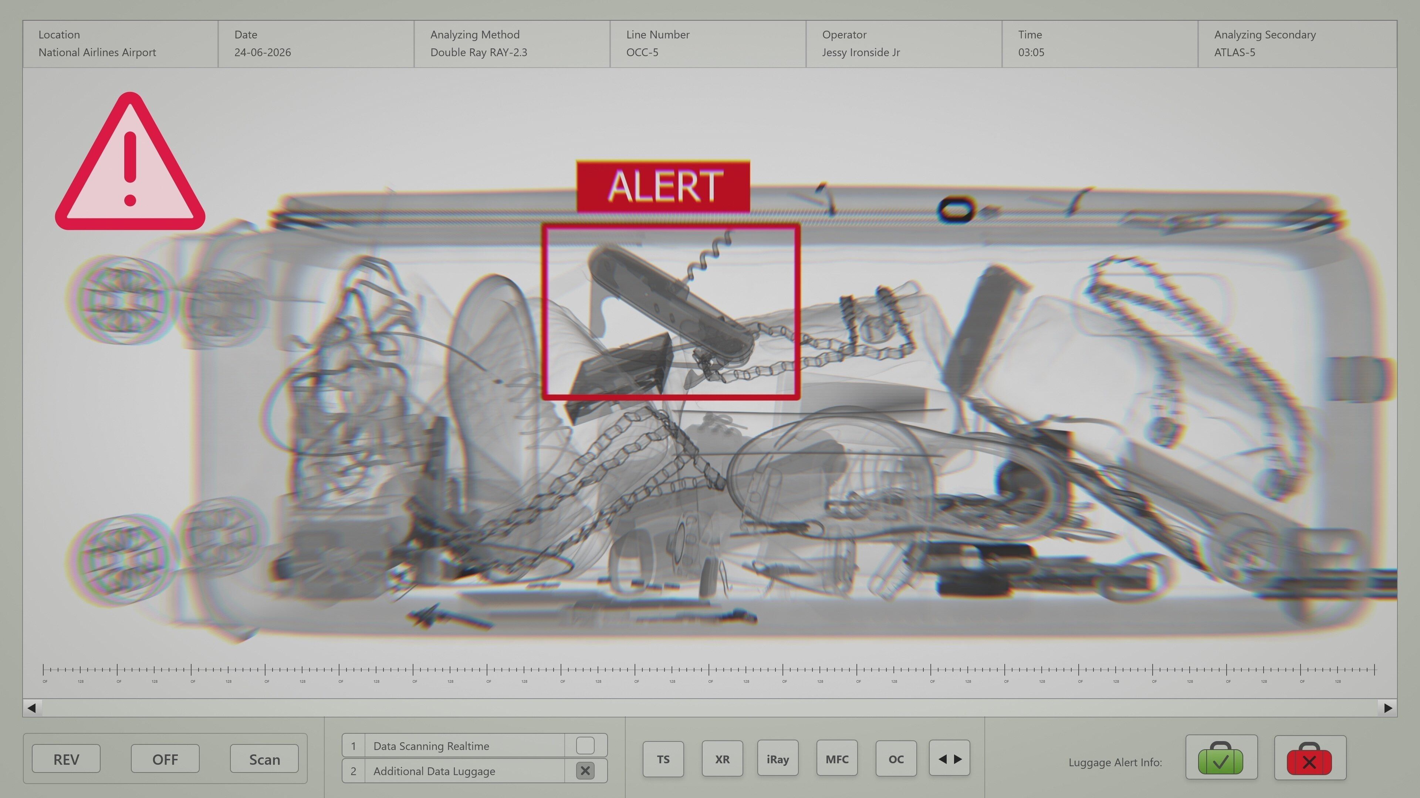Click the horizontal scrollbar track
Screen dimensions: 1420x798
click(x=710, y=708)
